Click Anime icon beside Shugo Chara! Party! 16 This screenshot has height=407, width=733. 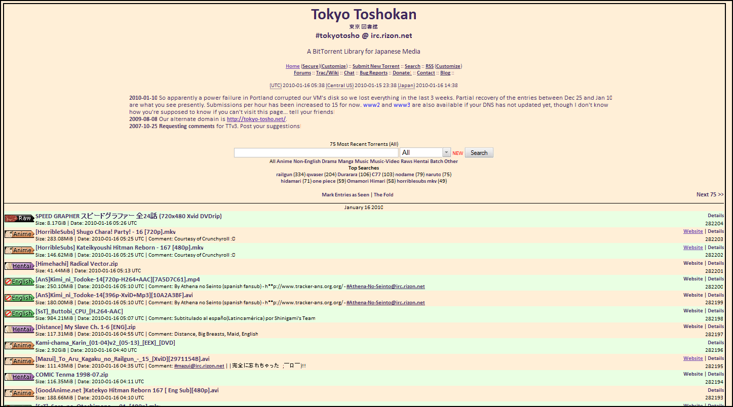(19, 234)
